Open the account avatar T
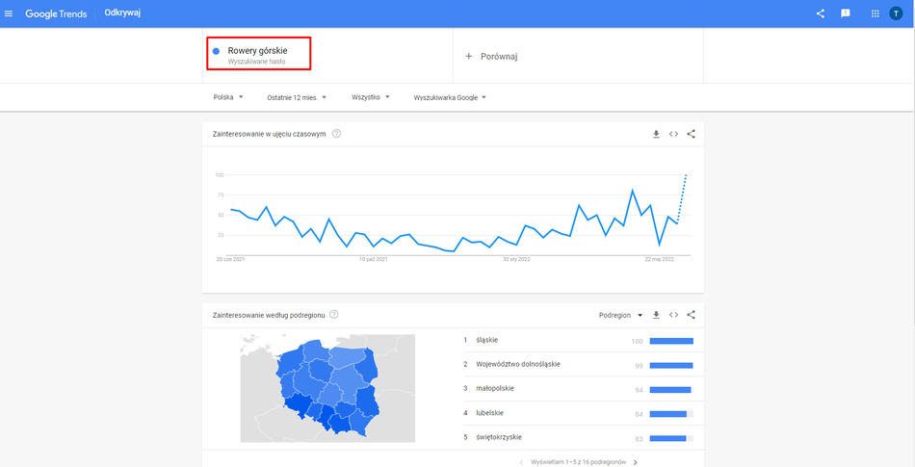Screen dimensions: 915x467 [896, 13]
